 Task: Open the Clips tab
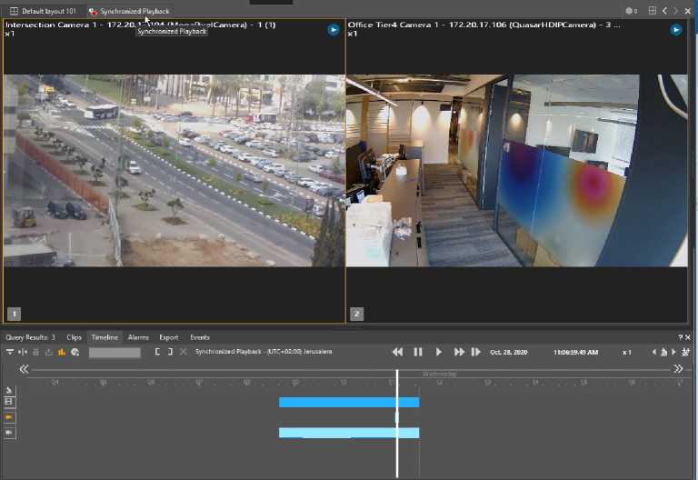tap(74, 337)
